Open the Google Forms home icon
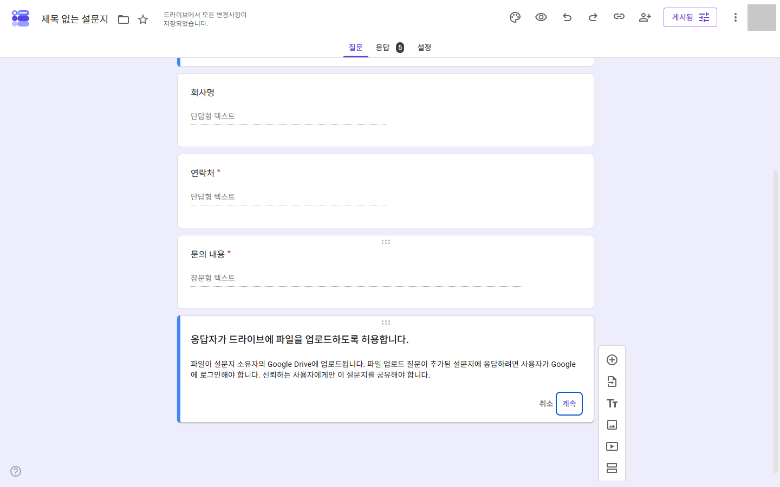 (21, 18)
